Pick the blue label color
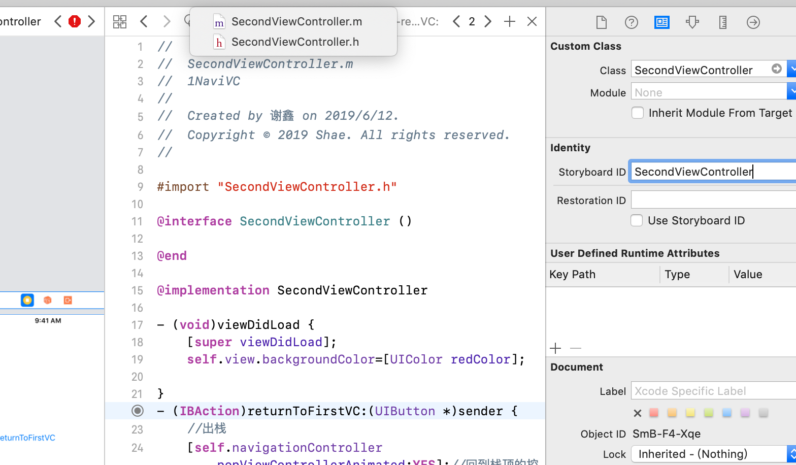796x465 pixels. (727, 413)
